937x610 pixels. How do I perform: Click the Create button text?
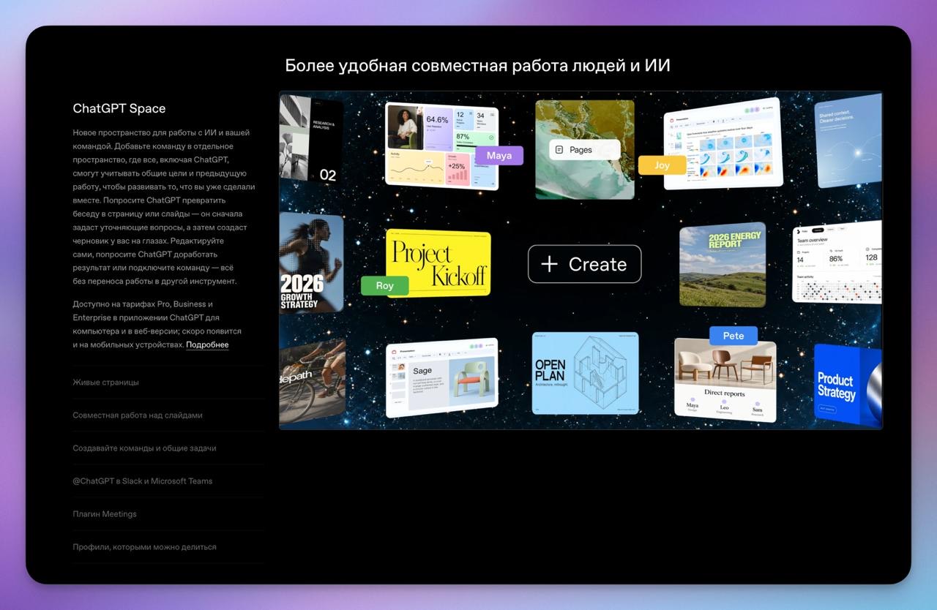[597, 264]
